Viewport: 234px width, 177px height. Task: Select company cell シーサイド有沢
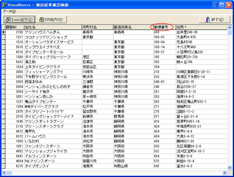tap(53, 91)
